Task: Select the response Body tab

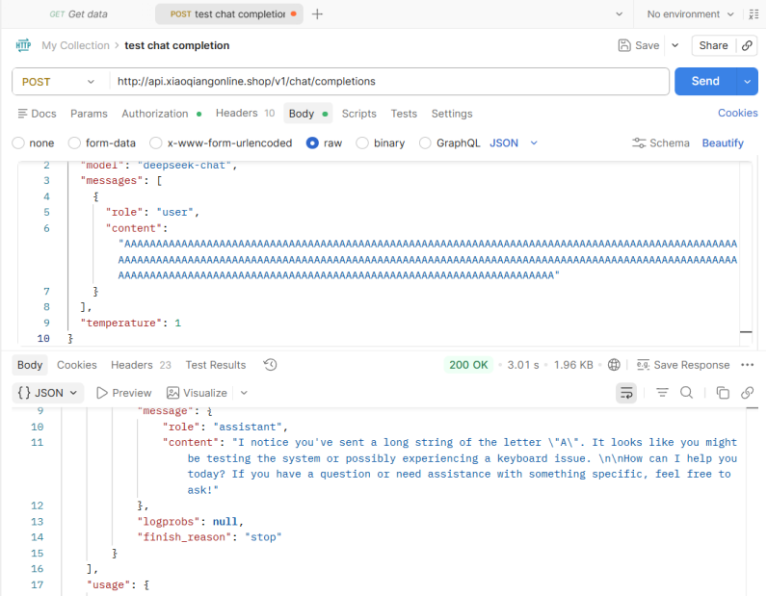Action: click(30, 365)
